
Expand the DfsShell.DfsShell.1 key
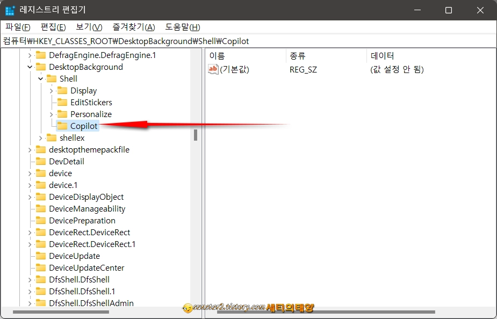30,292
